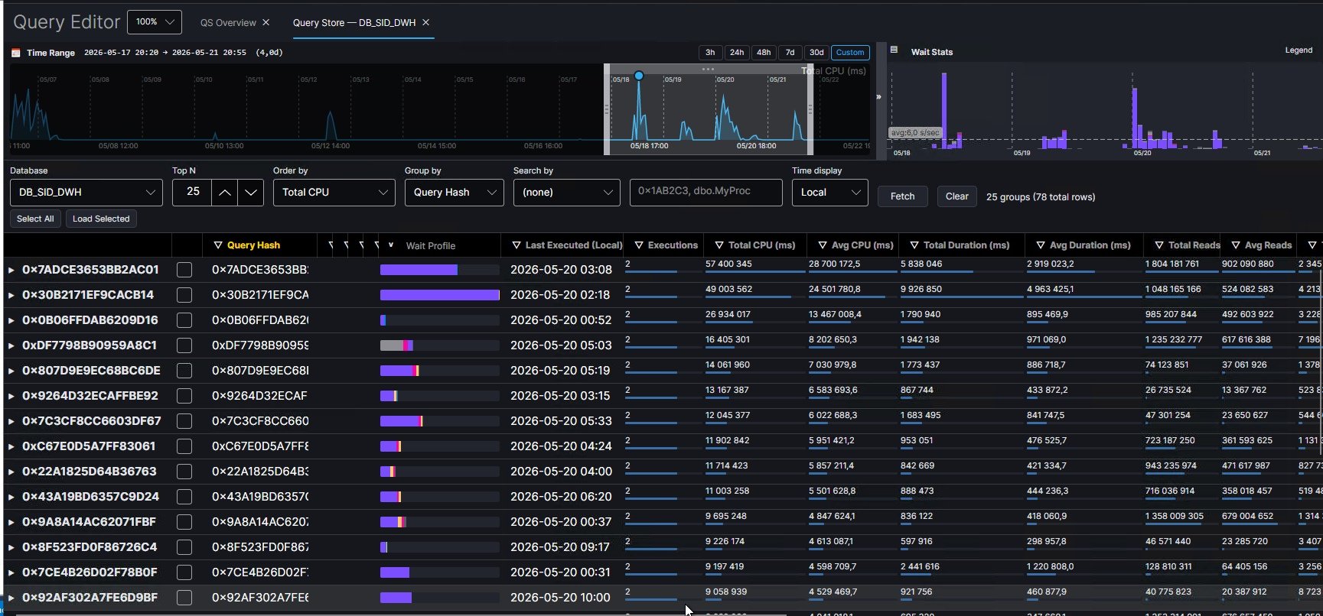This screenshot has width=1323, height=616.
Task: Check the box for query 0x7ADCE3653BB2AC01
Action: tap(184, 270)
